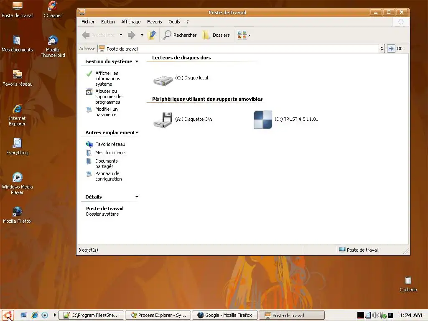Select the (A:) Disquette 3½ drive

click(x=182, y=120)
